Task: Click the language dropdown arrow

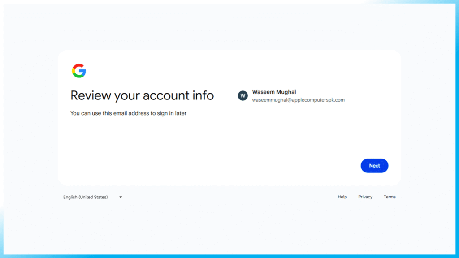Action: 121,197
